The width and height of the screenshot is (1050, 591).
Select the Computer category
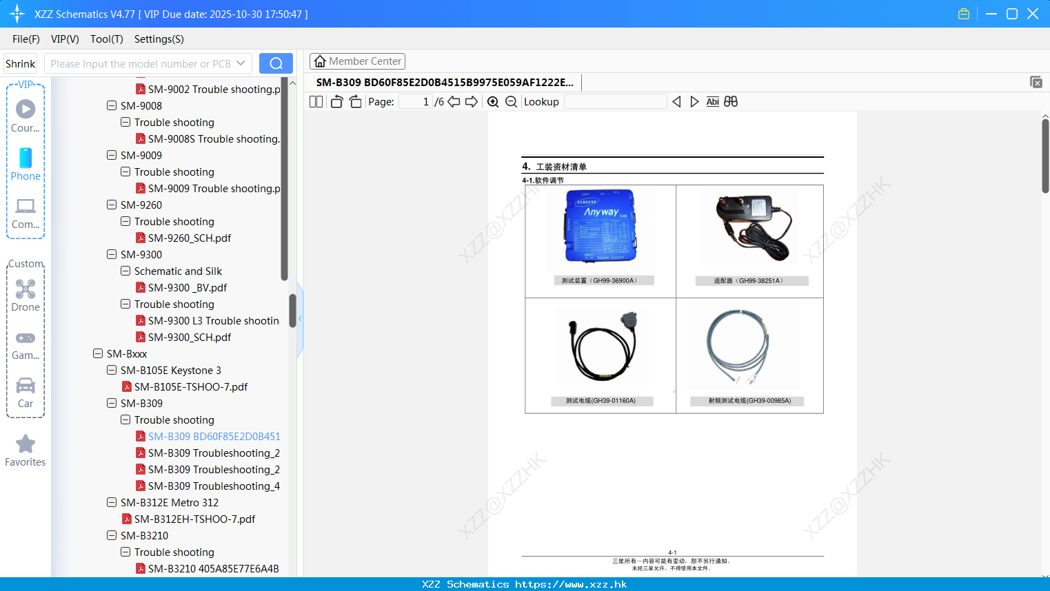(26, 214)
